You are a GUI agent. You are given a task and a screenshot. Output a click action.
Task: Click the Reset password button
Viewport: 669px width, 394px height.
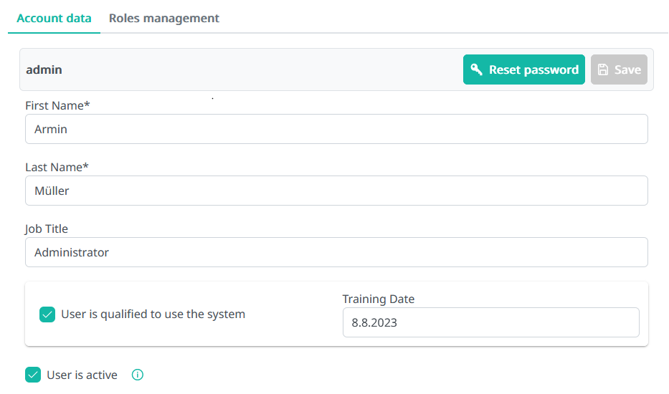(x=524, y=69)
